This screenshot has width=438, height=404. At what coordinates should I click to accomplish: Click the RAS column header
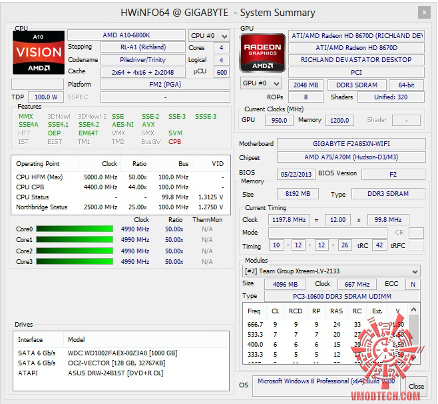pyautogui.click(x=336, y=311)
